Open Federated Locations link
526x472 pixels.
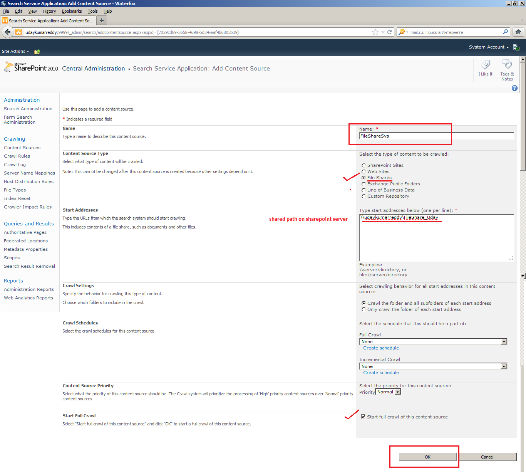[26, 241]
